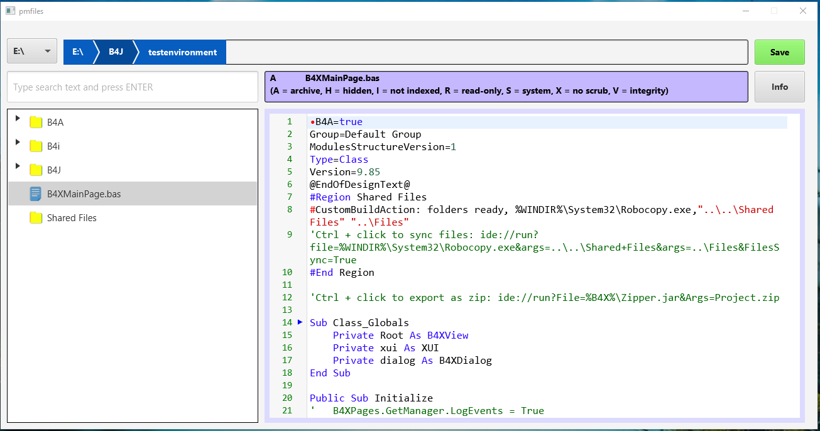Focus the search text input field
The width and height of the screenshot is (820, 431).
133,87
